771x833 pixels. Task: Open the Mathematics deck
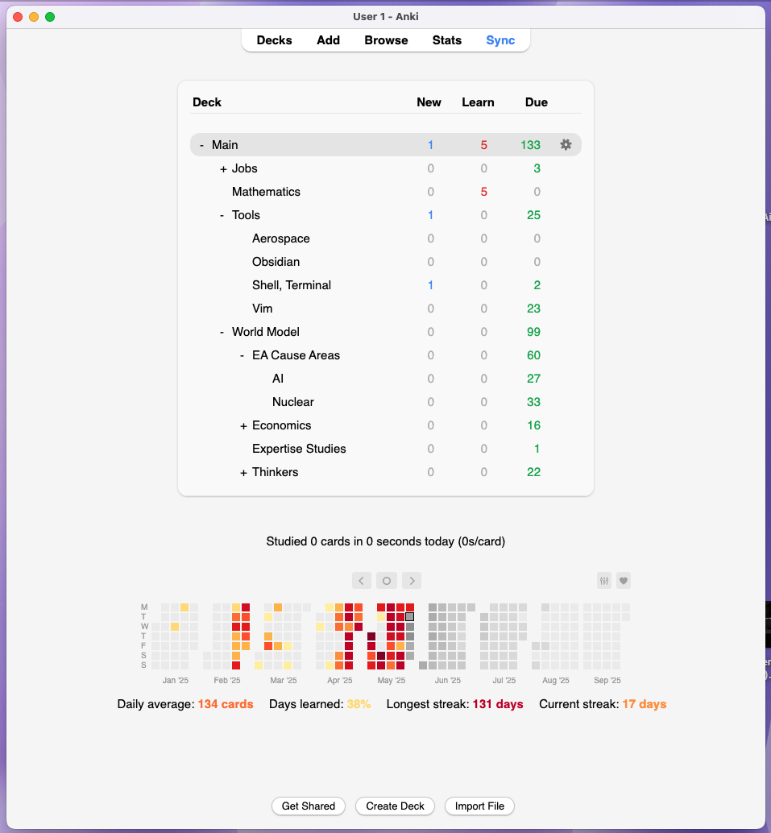(x=266, y=192)
